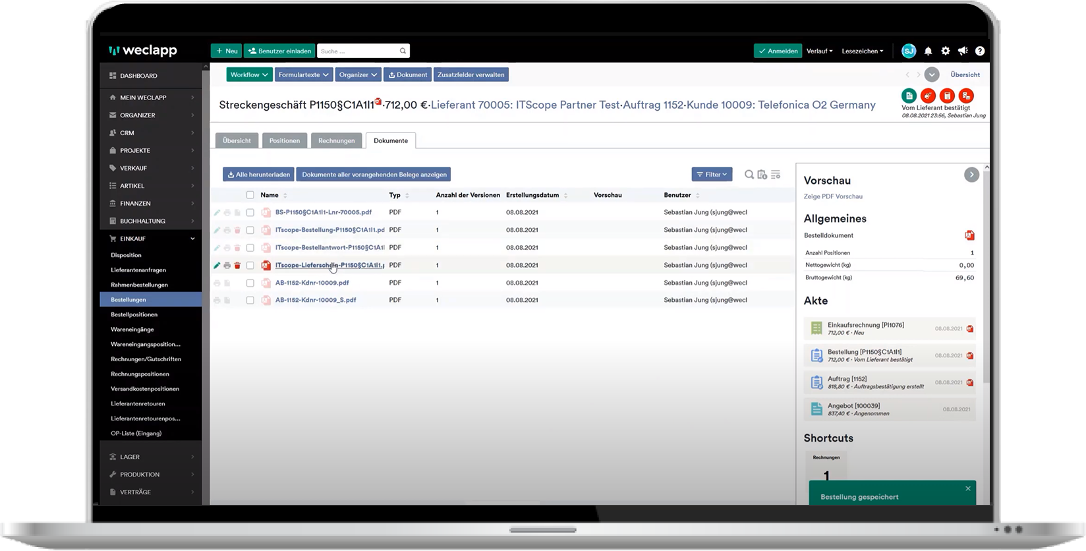Image resolution: width=1086 pixels, height=551 pixels.
Task: Click PDF file icon of AB-1152-Kdnr-10009.pdf
Action: (266, 283)
